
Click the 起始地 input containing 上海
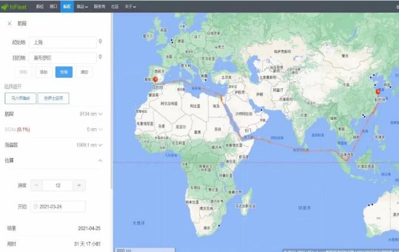click(x=63, y=42)
